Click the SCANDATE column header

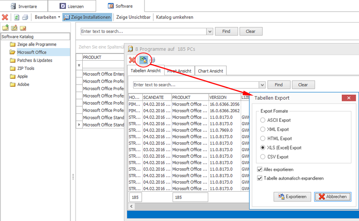coord(157,97)
